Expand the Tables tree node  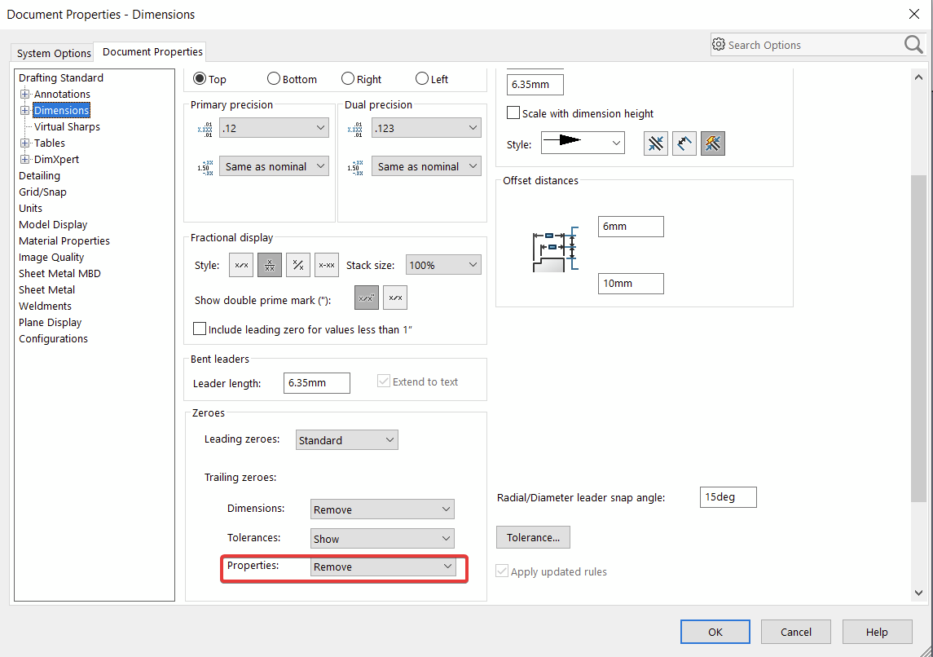[25, 143]
